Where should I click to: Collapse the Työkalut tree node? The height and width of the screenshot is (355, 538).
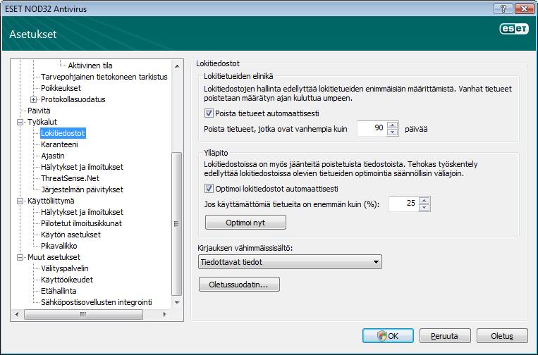20,122
